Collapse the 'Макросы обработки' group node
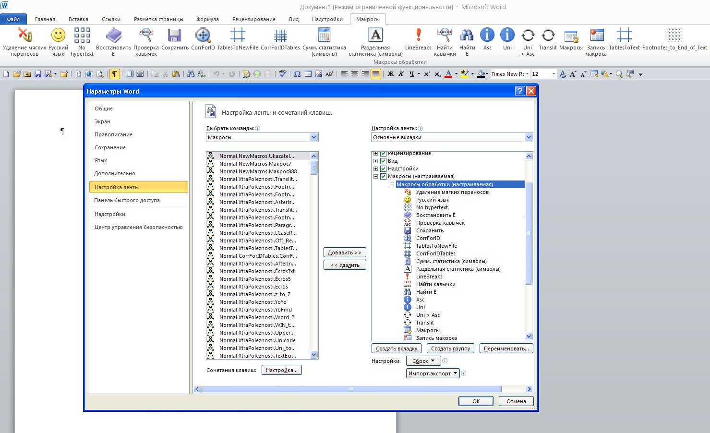The image size is (710, 433). (x=392, y=184)
